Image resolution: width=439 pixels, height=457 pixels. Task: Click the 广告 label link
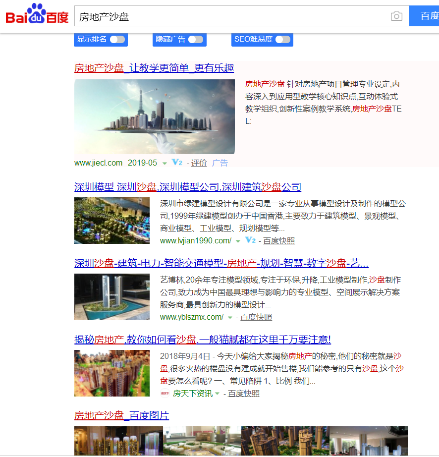[x=220, y=163]
